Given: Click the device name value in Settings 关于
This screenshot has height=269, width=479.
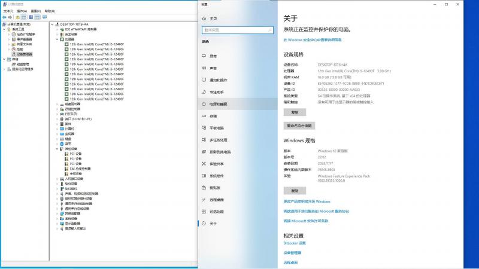Looking at the screenshot, I should click(x=332, y=65).
